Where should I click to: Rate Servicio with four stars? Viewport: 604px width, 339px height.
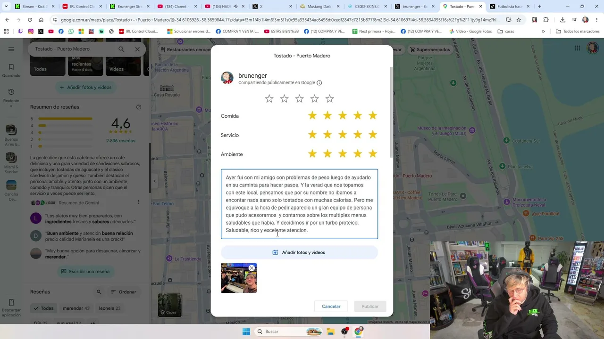coord(358,135)
